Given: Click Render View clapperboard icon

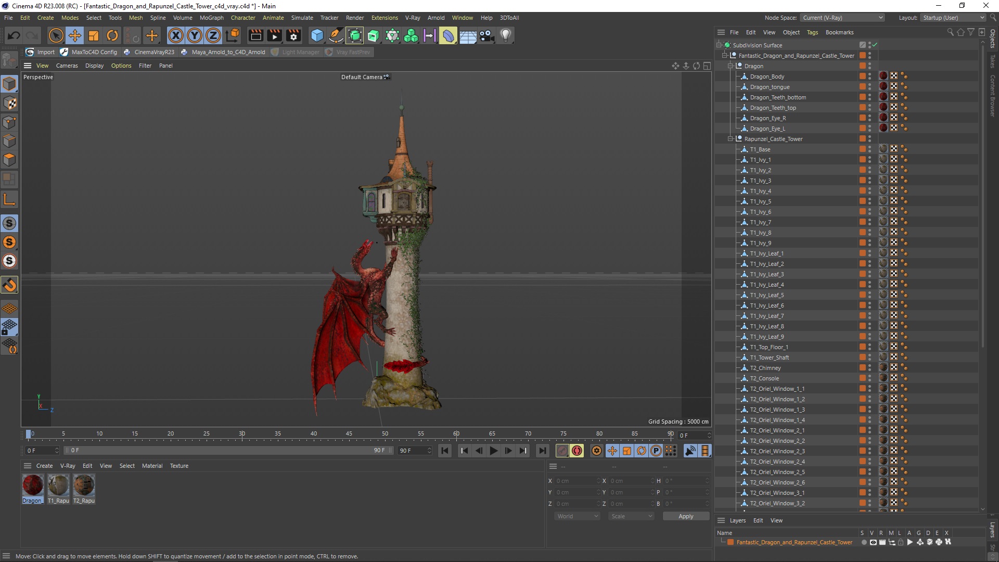Looking at the screenshot, I should [x=255, y=35].
